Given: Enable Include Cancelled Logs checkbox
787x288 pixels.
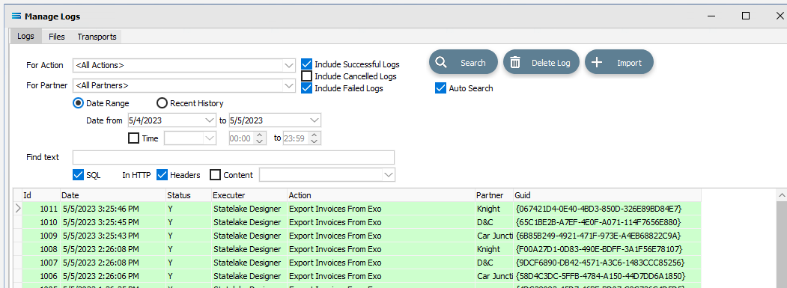Looking at the screenshot, I should point(306,76).
